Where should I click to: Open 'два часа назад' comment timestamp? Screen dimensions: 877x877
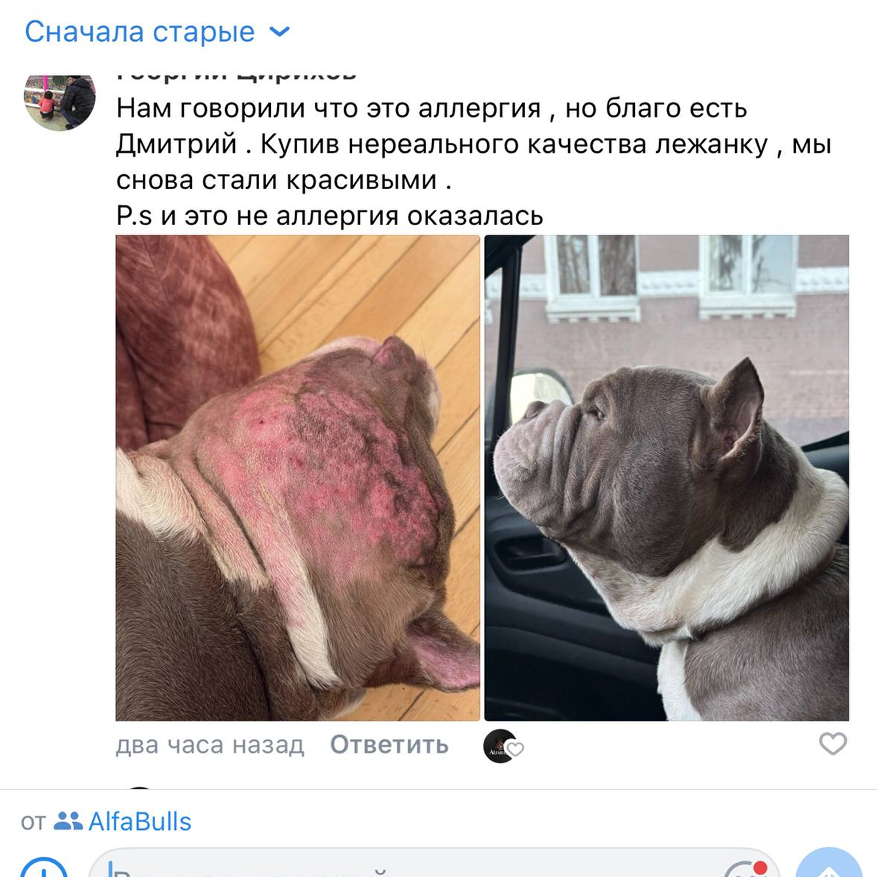click(210, 745)
